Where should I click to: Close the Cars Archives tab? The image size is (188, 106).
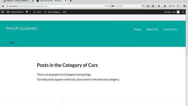tap(66, 1)
